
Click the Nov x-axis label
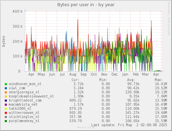[104, 75]
